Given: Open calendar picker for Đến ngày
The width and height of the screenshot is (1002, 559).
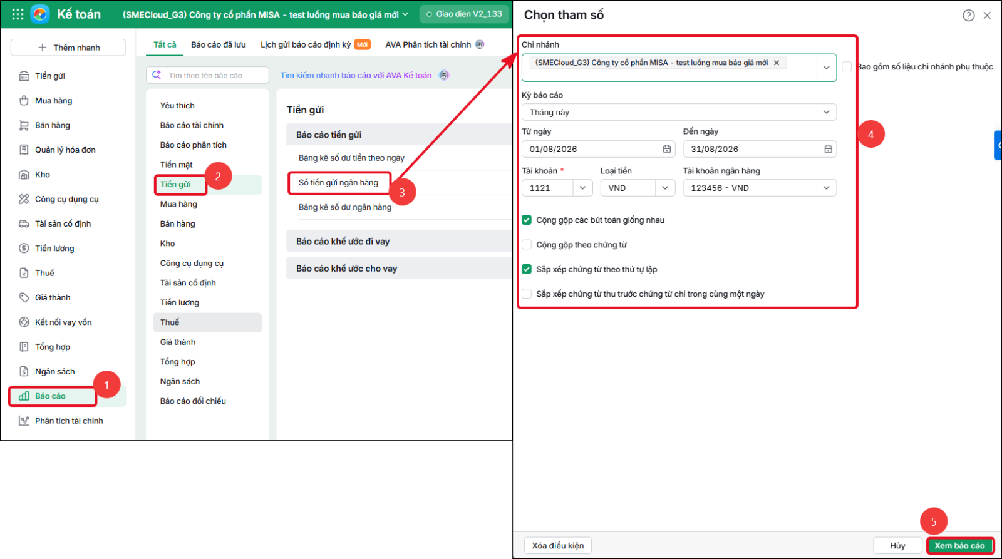Looking at the screenshot, I should pyautogui.click(x=828, y=149).
